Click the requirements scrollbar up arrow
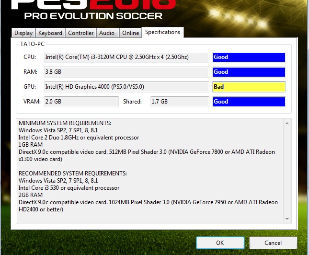The height and width of the screenshot is (255, 309). point(287,123)
